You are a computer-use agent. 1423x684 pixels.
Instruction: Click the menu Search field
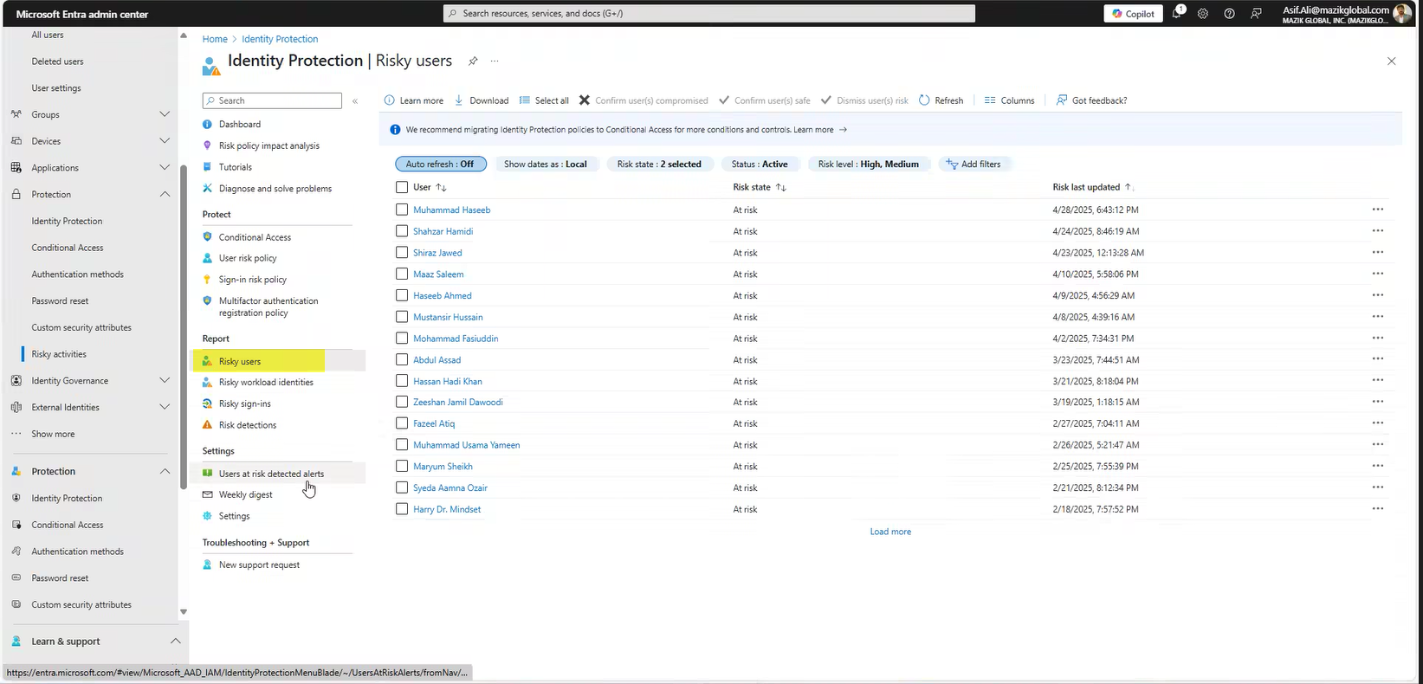[272, 101]
